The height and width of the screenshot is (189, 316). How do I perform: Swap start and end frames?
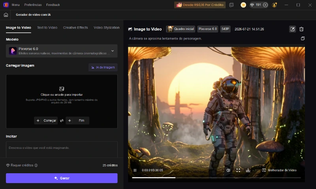(62, 120)
